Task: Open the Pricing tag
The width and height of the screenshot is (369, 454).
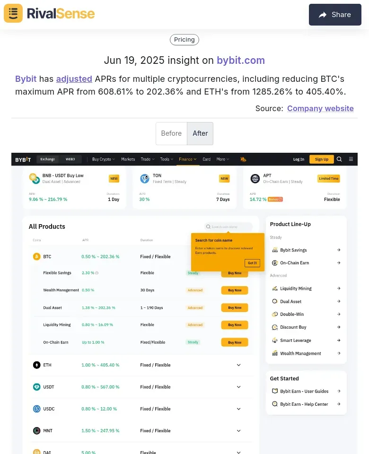Action: pos(184,40)
